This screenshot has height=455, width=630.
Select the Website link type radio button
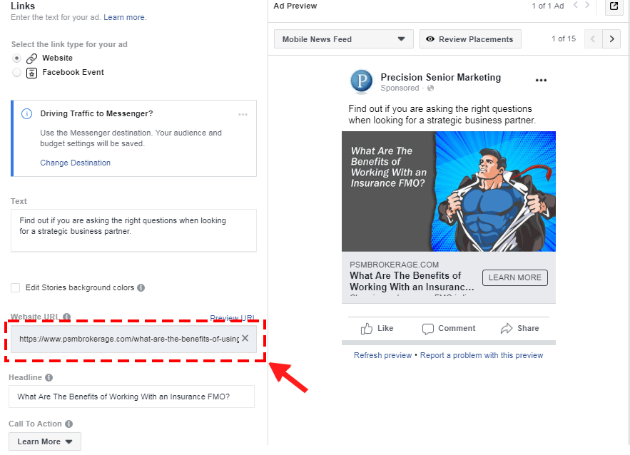16,58
